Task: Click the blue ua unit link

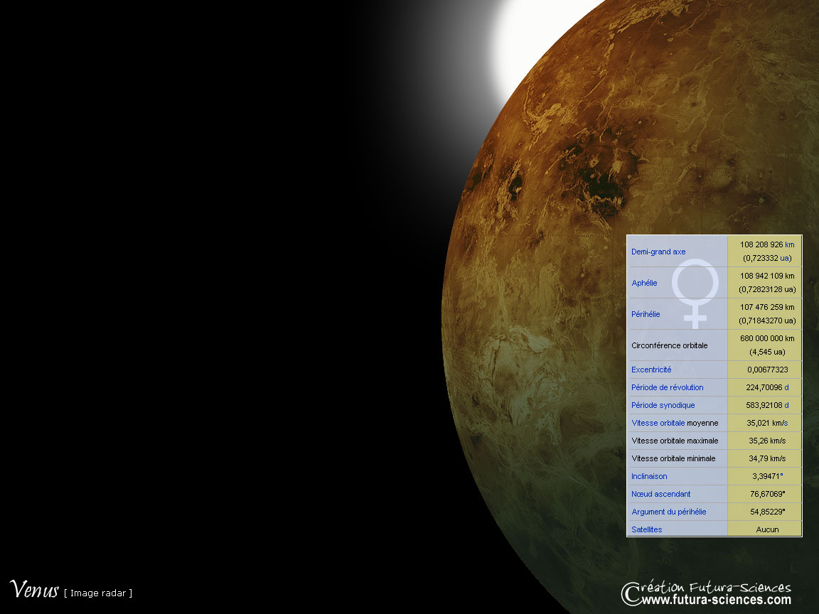Action: point(784,258)
